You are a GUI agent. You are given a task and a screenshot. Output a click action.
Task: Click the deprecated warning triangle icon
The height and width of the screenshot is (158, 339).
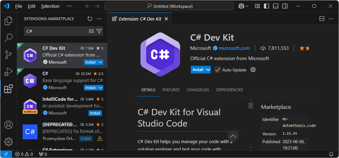click(100, 139)
